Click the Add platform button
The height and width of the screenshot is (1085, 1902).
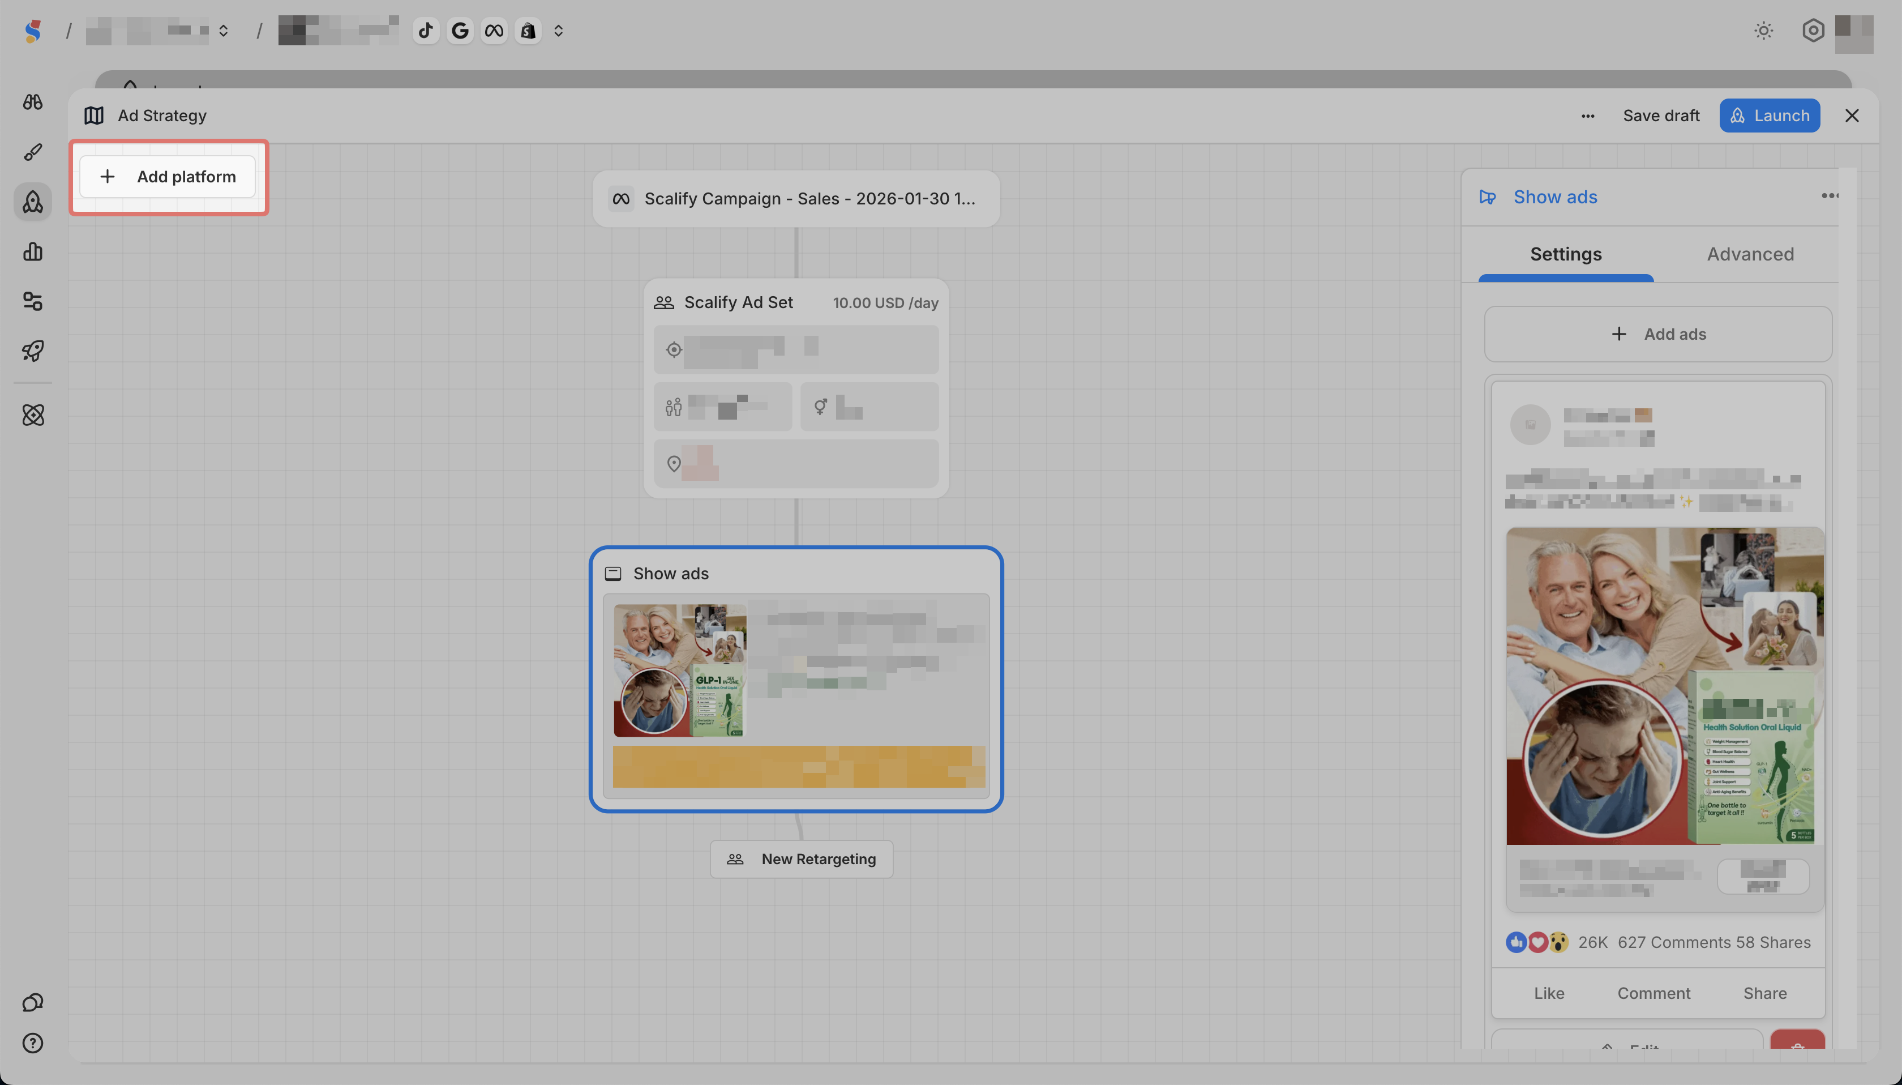pos(168,177)
